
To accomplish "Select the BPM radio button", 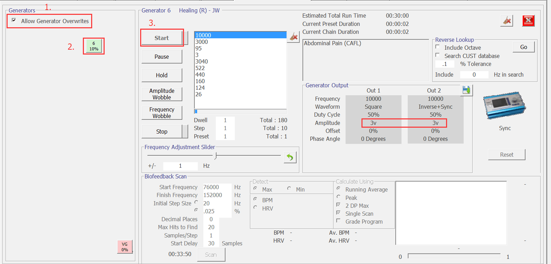I will tap(255, 199).
